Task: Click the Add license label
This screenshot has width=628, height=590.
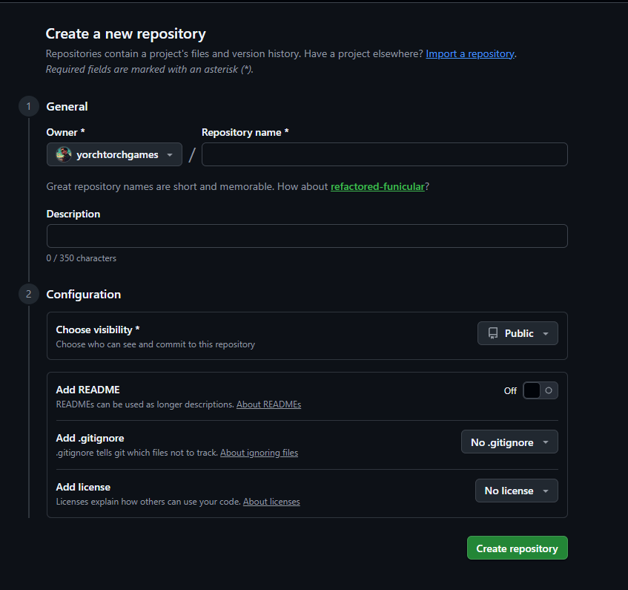Action: click(x=83, y=487)
